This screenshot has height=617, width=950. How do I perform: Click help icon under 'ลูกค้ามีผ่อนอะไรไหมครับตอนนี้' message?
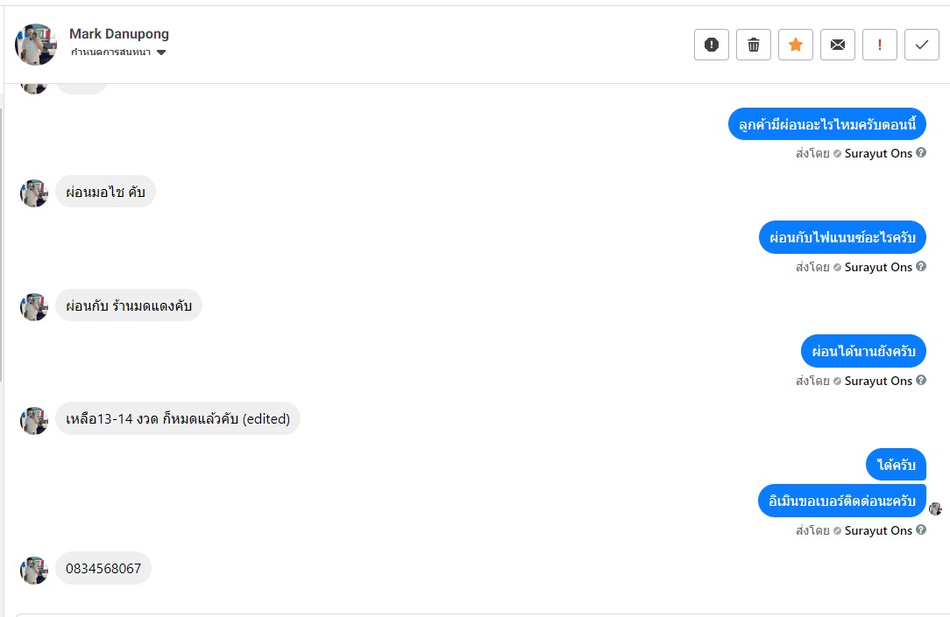(x=921, y=153)
